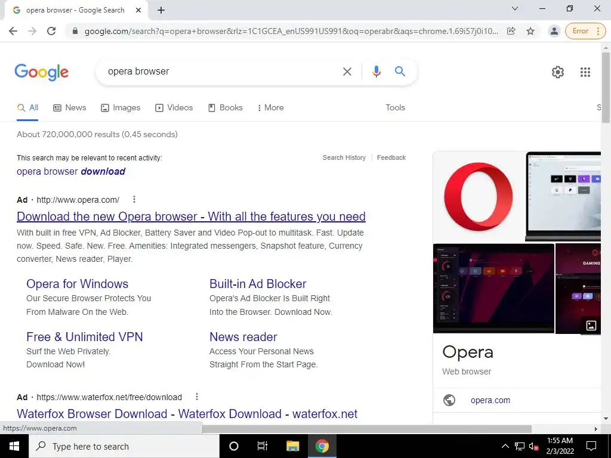Select the All results tab
Screen dimensions: 611x458
pyautogui.click(x=27, y=108)
